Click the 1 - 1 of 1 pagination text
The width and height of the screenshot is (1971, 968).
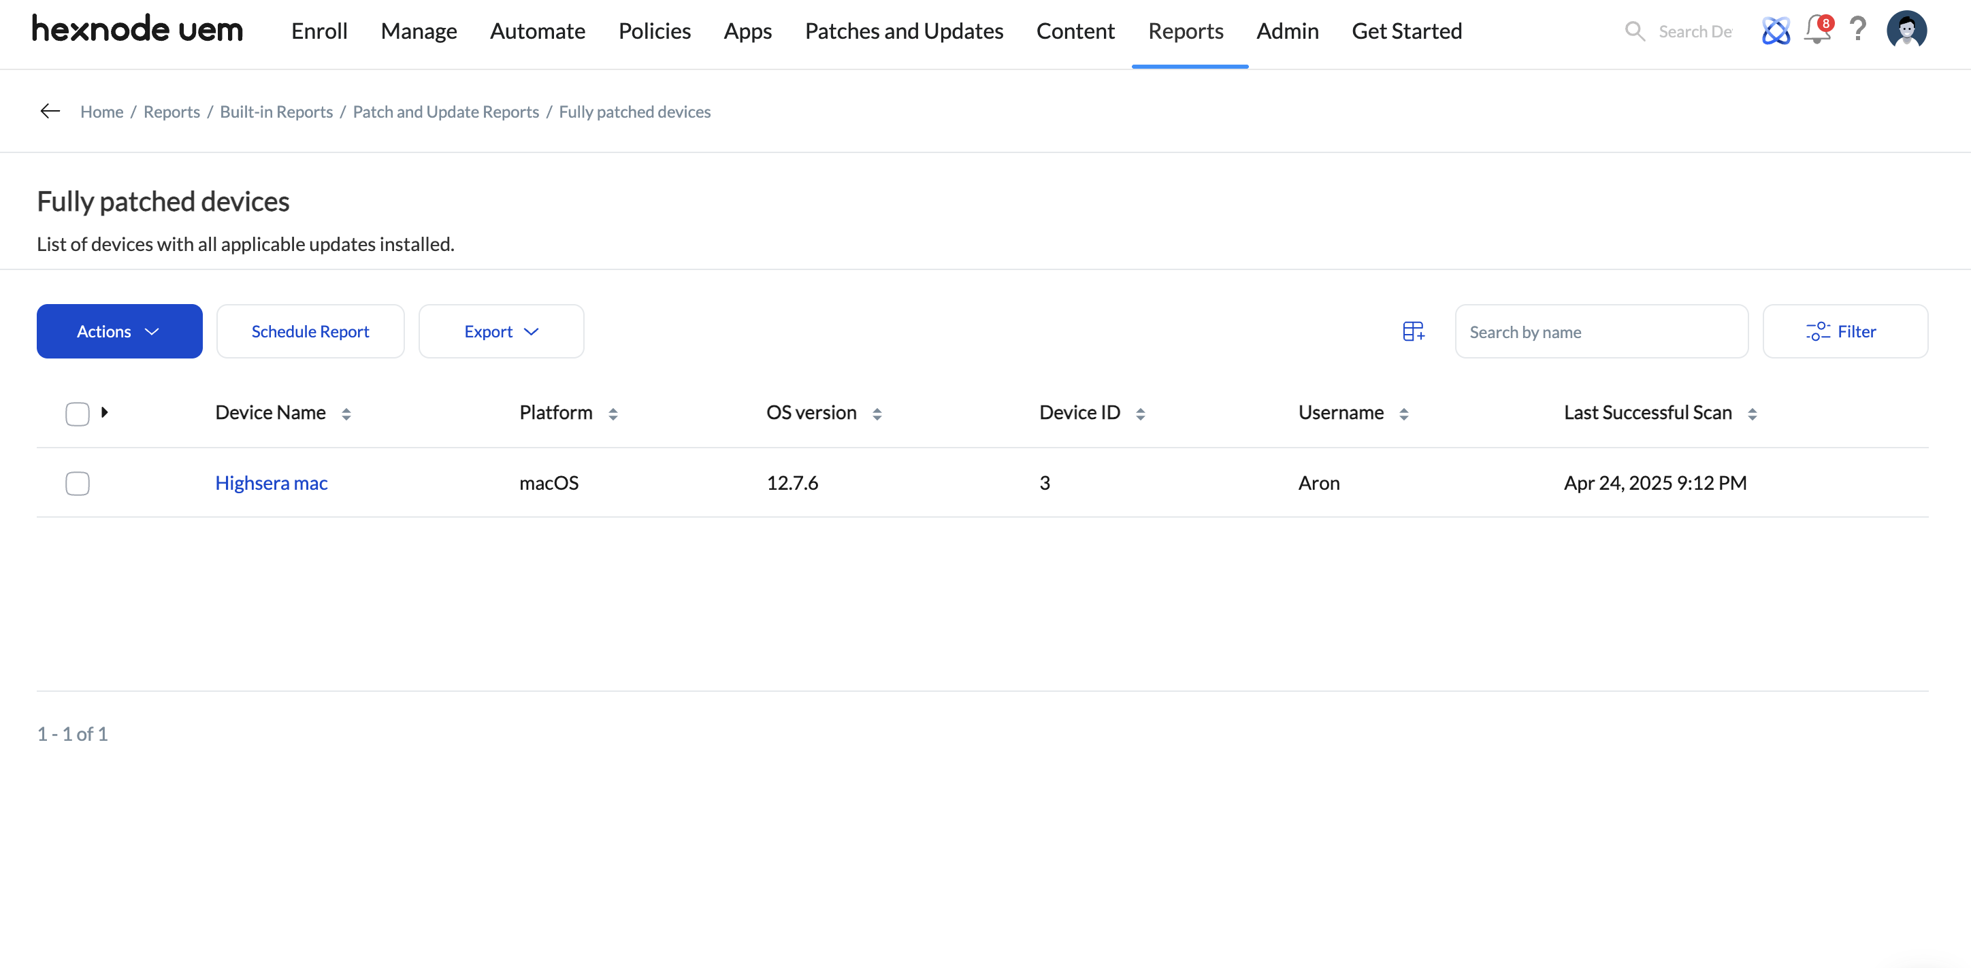(x=73, y=734)
